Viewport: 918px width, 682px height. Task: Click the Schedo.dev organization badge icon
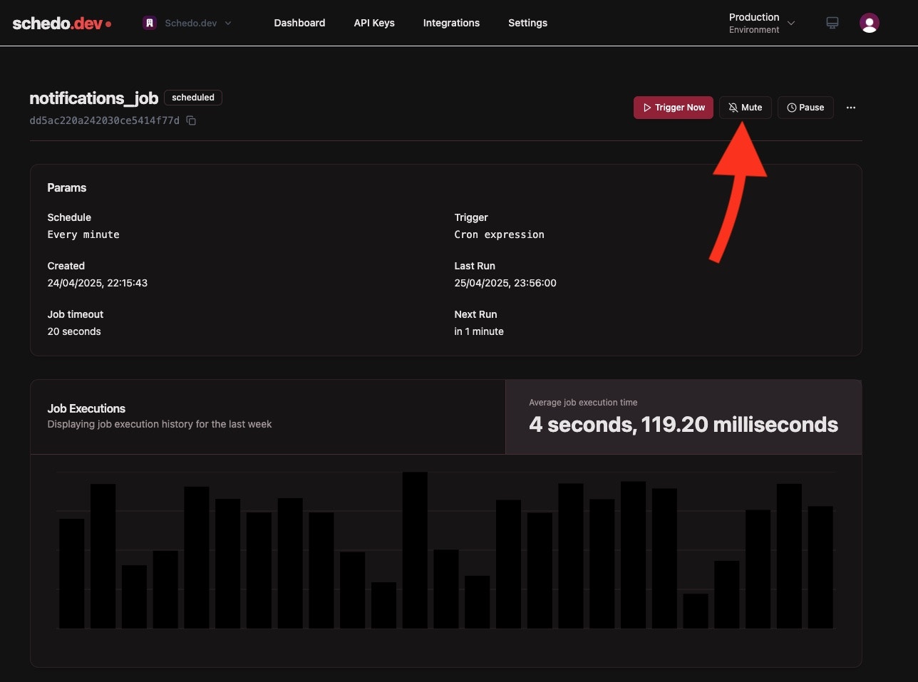click(x=149, y=22)
